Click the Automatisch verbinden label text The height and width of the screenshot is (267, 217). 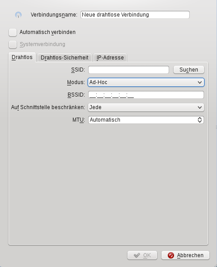(47, 32)
